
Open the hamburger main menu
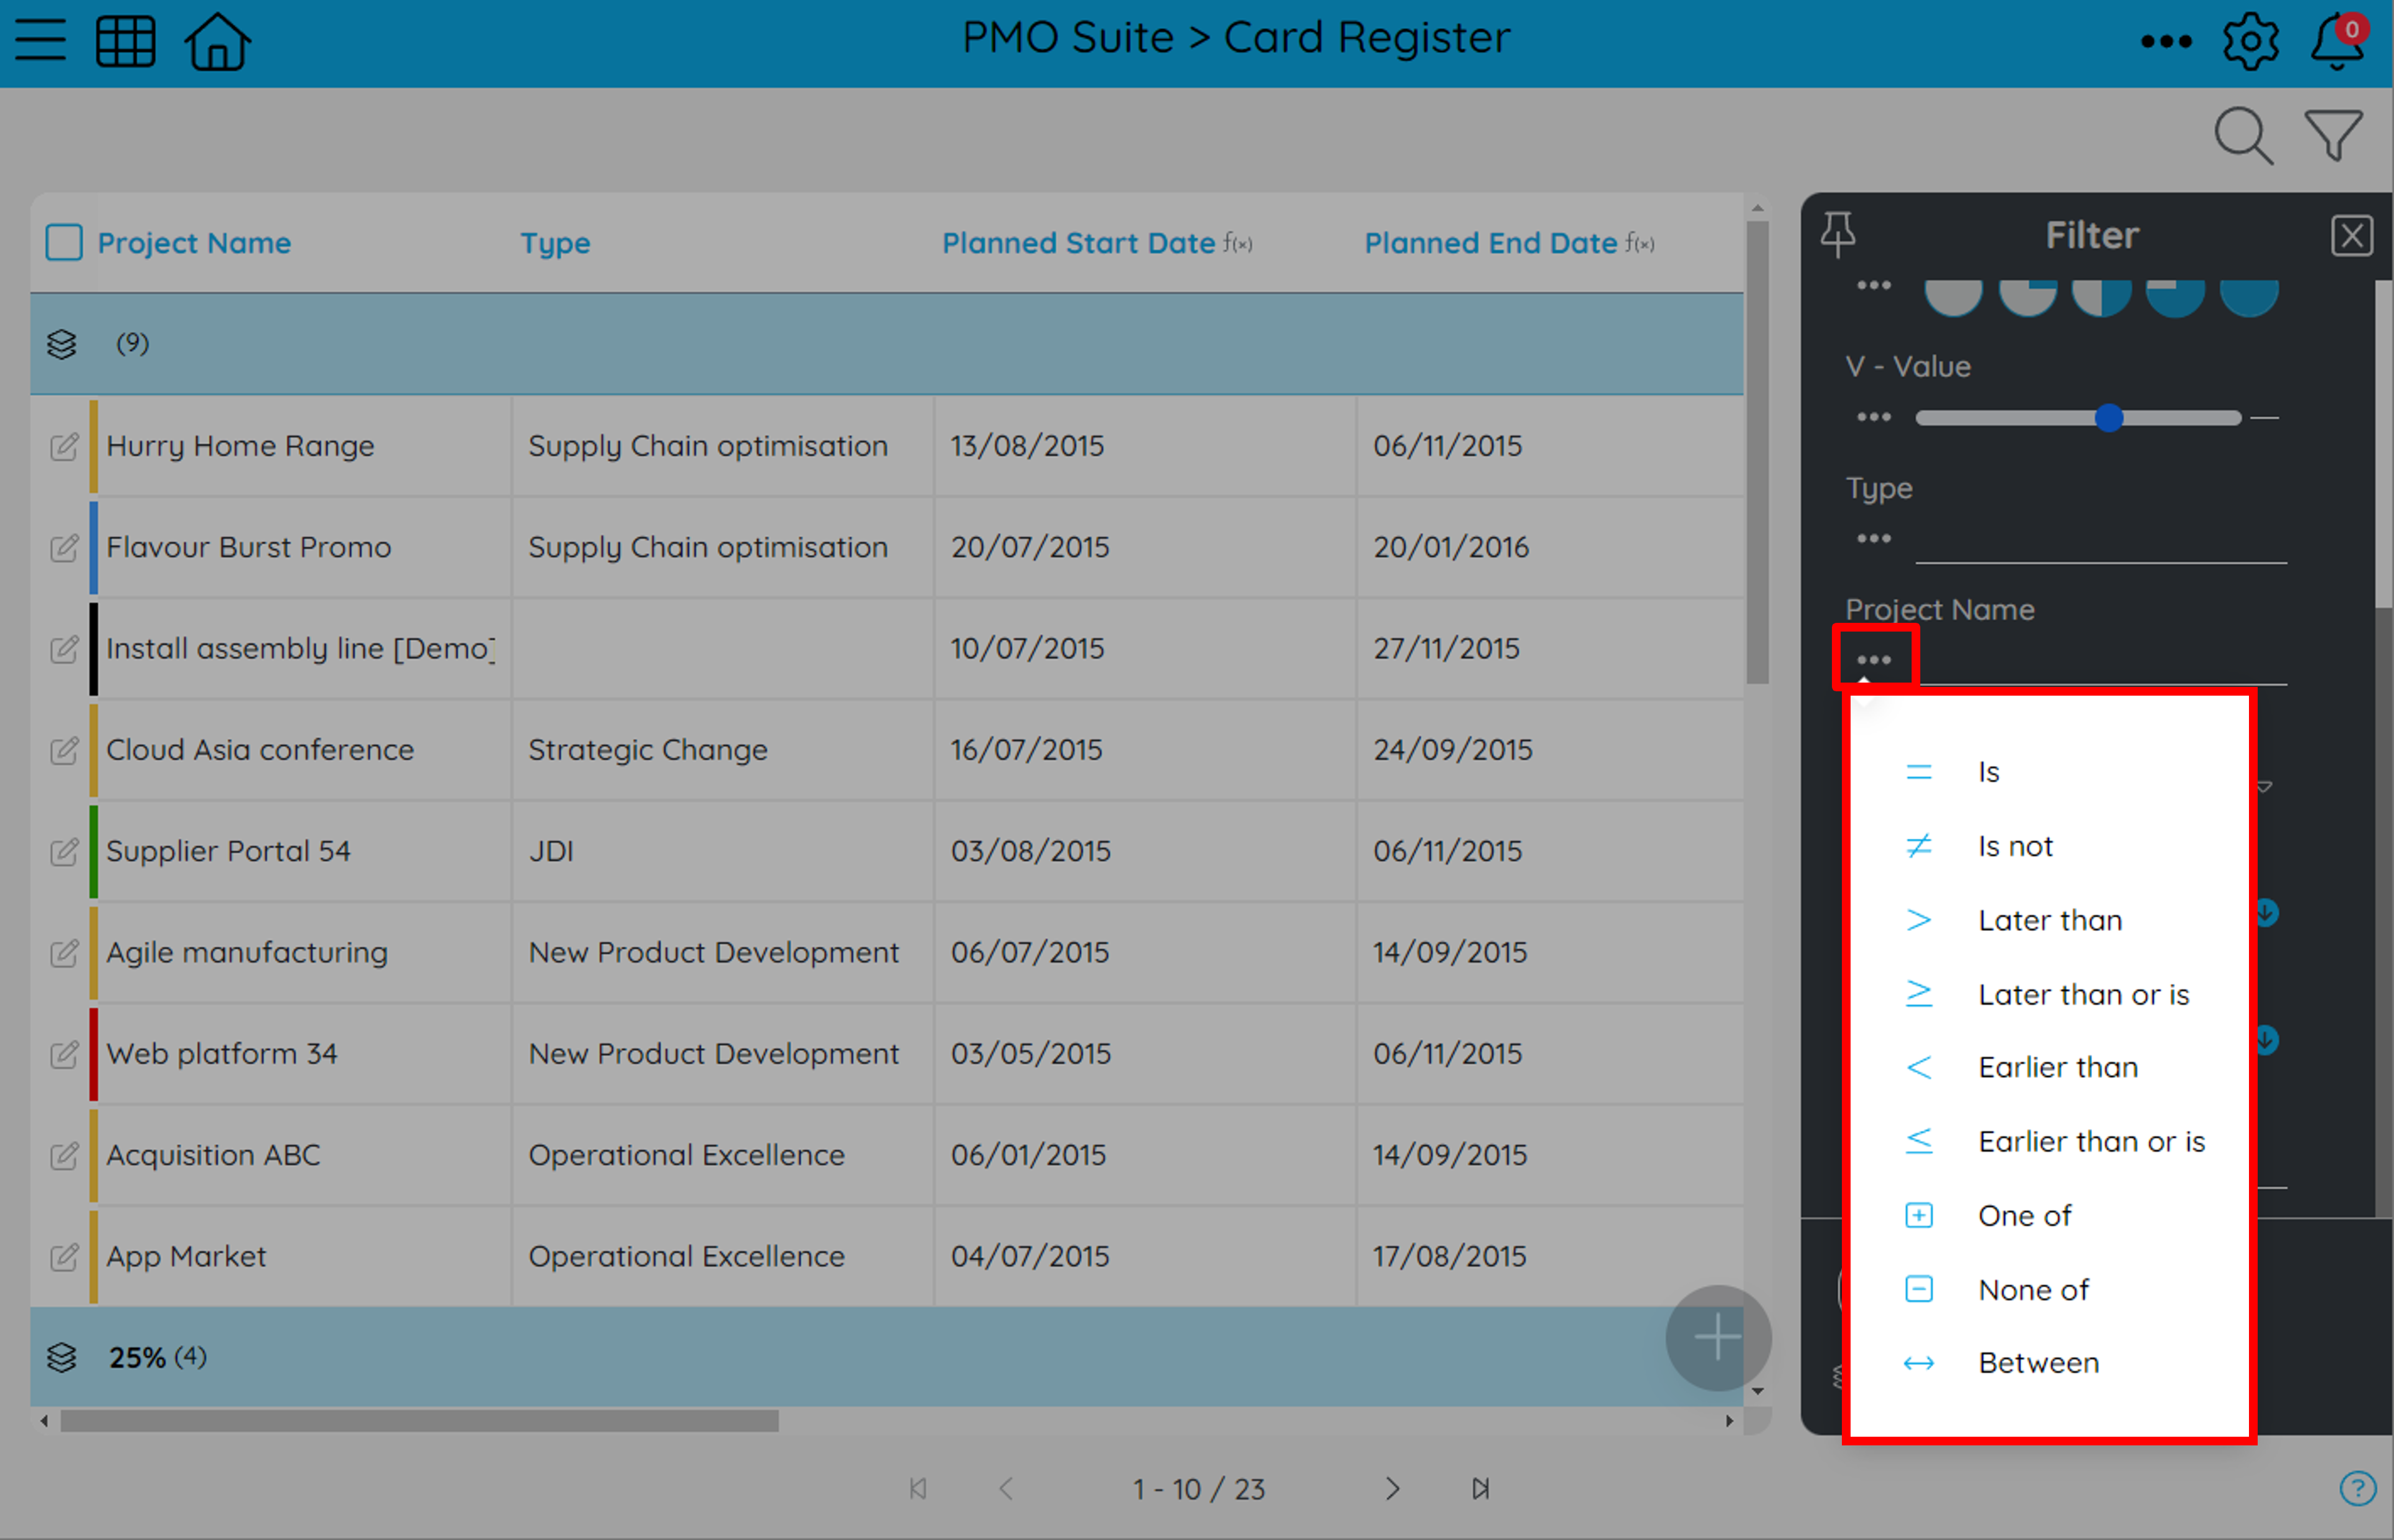click(x=40, y=41)
